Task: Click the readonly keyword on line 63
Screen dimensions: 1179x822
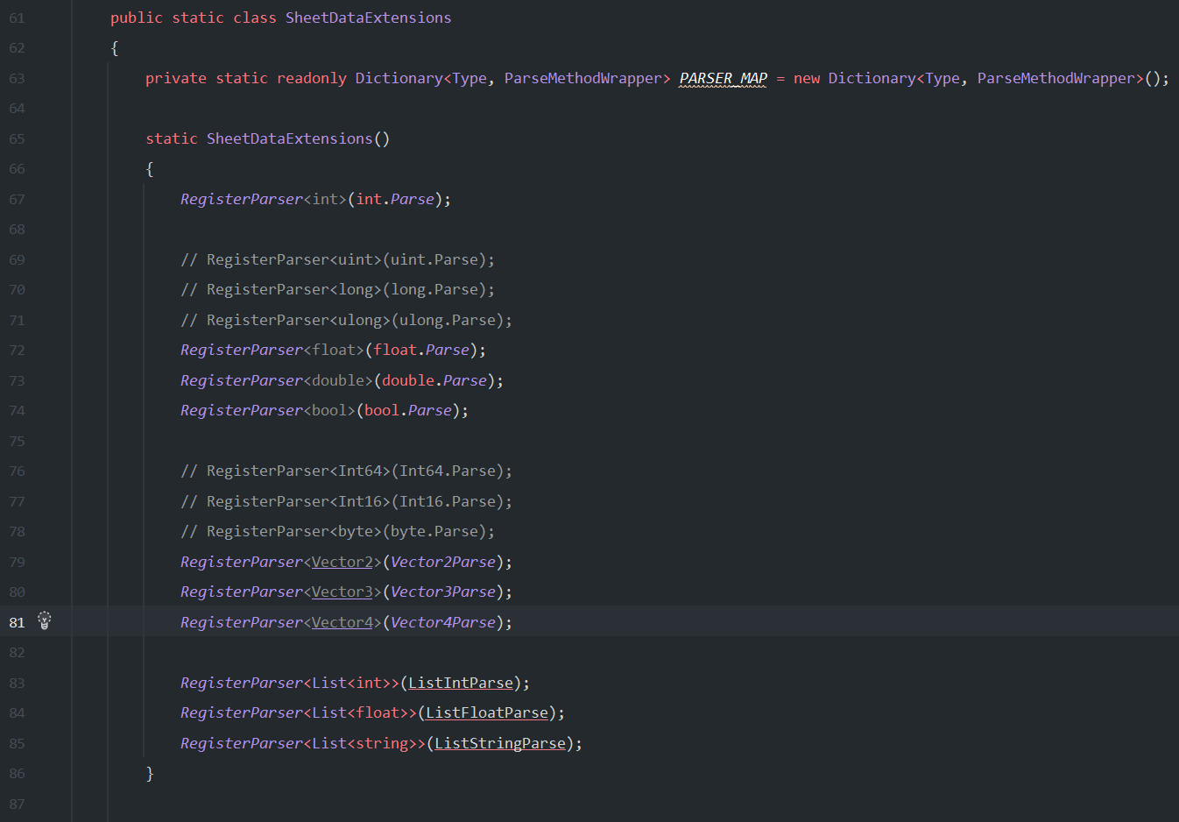Action: coord(312,78)
